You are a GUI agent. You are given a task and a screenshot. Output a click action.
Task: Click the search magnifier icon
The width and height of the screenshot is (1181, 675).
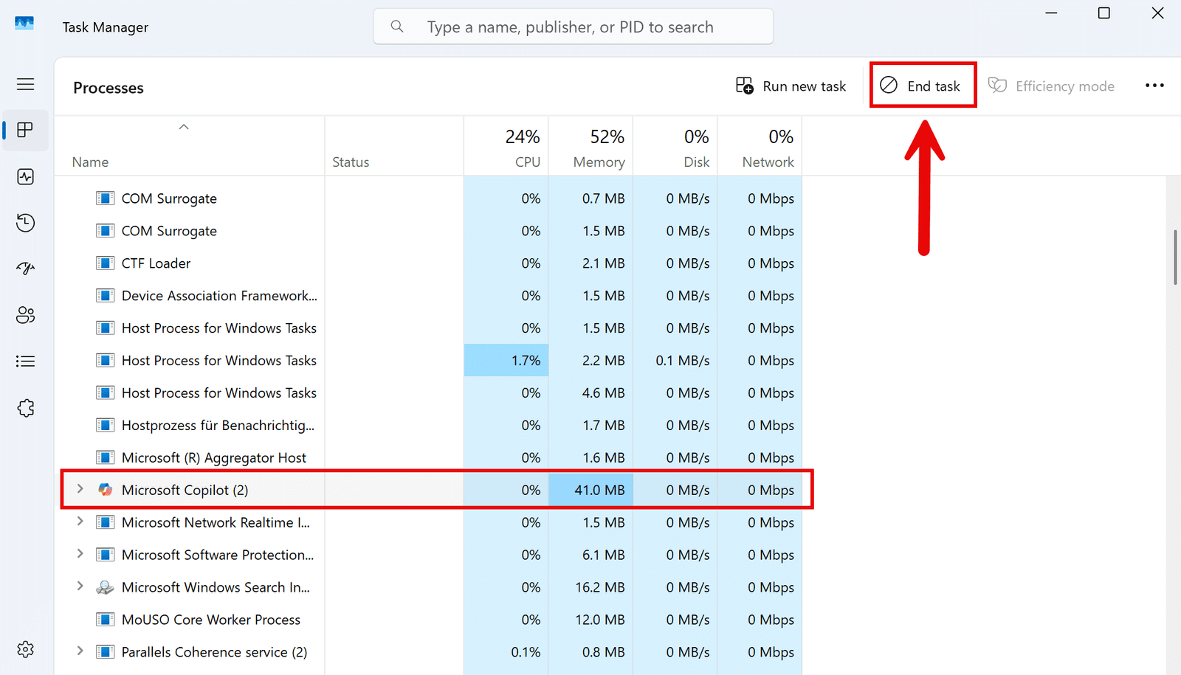[x=397, y=26]
